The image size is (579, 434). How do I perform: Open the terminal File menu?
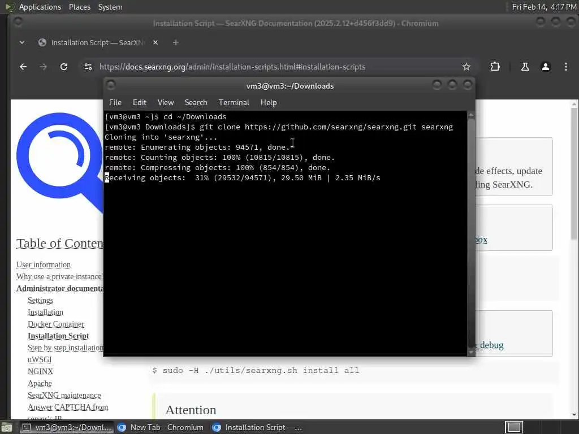coord(115,103)
